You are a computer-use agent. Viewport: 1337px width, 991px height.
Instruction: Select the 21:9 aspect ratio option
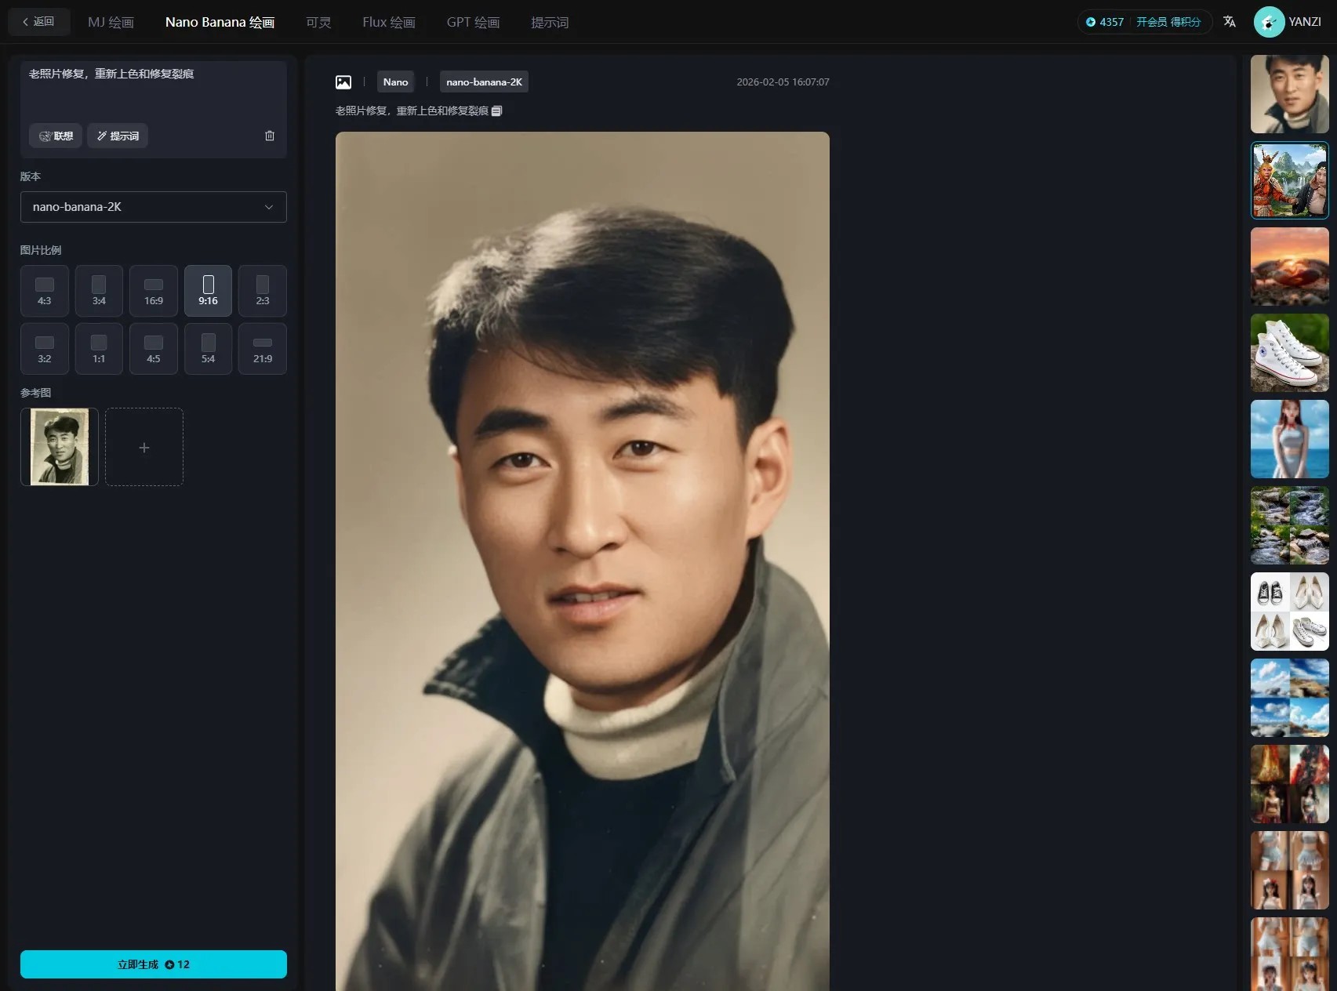262,349
